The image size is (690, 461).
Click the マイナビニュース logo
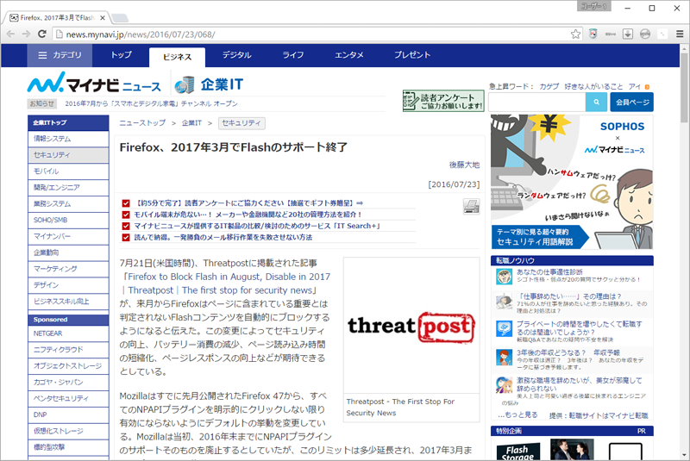[94, 84]
